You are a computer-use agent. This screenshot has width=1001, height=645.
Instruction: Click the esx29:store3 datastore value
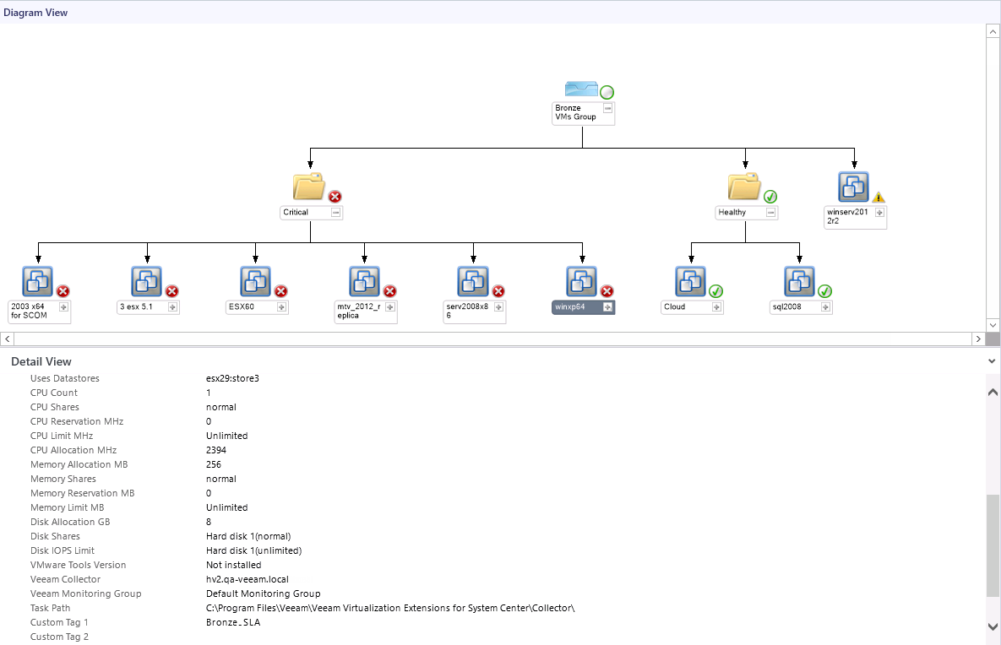click(x=232, y=378)
